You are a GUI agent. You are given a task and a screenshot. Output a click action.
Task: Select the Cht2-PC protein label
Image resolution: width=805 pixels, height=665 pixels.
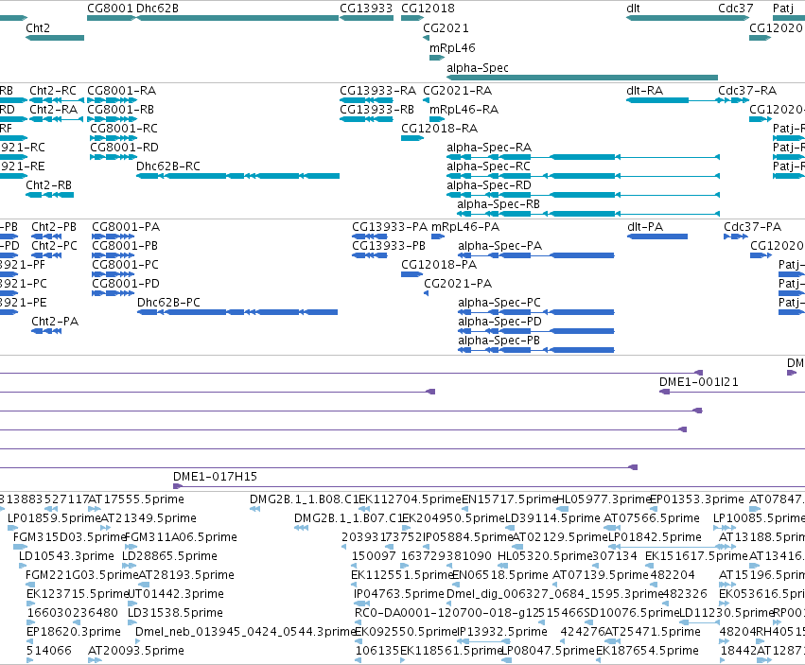click(x=55, y=247)
